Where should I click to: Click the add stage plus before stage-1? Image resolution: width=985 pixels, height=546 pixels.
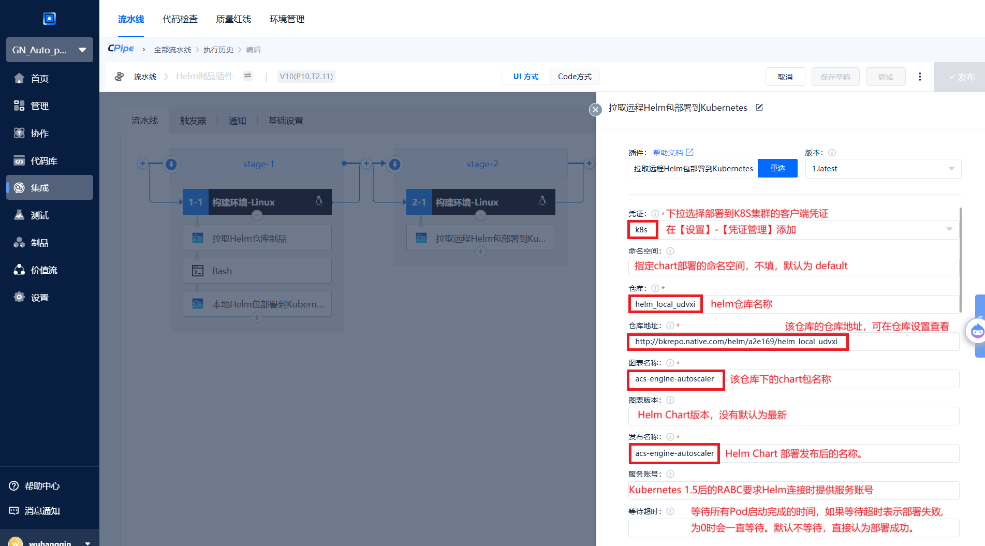tap(143, 164)
